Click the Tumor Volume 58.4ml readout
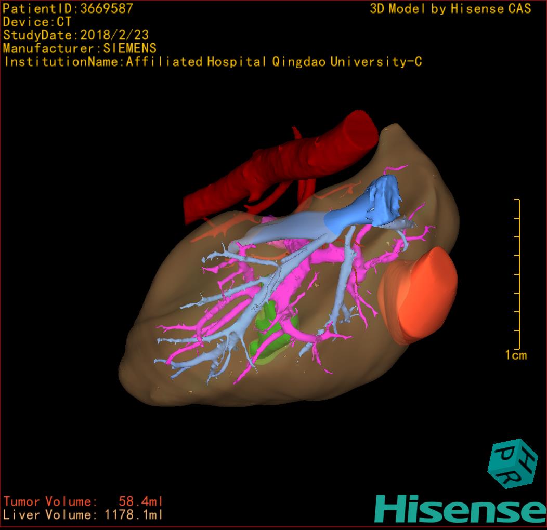Screen dimensions: 547x530 83,501
